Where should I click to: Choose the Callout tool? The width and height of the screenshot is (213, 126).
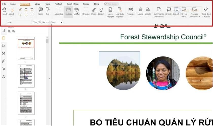(77, 11)
